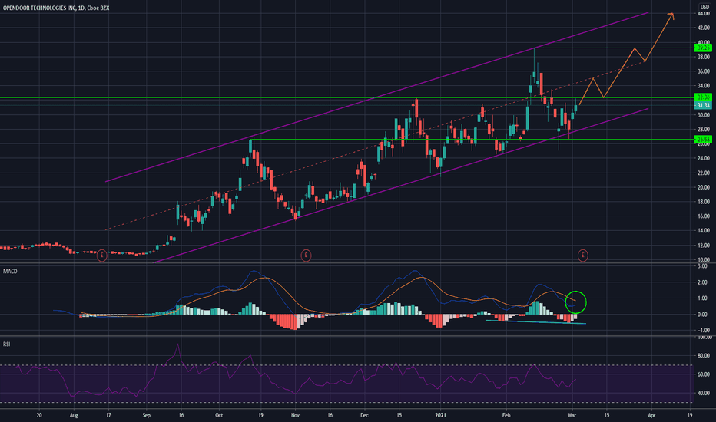Click the 14.00 price axis value
716x422 pixels.
pos(704,231)
